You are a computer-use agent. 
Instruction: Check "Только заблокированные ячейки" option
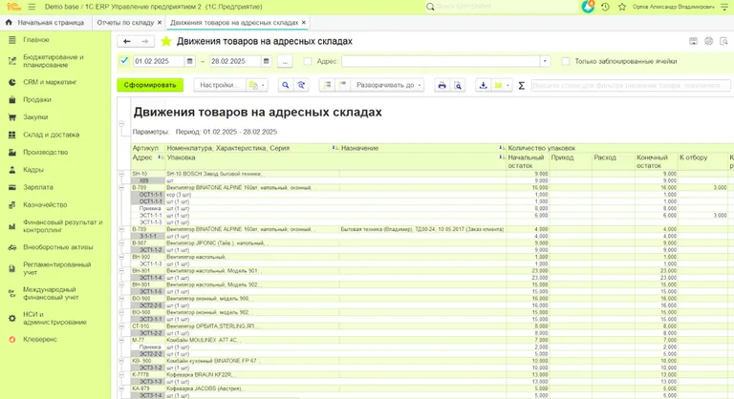[x=566, y=62]
